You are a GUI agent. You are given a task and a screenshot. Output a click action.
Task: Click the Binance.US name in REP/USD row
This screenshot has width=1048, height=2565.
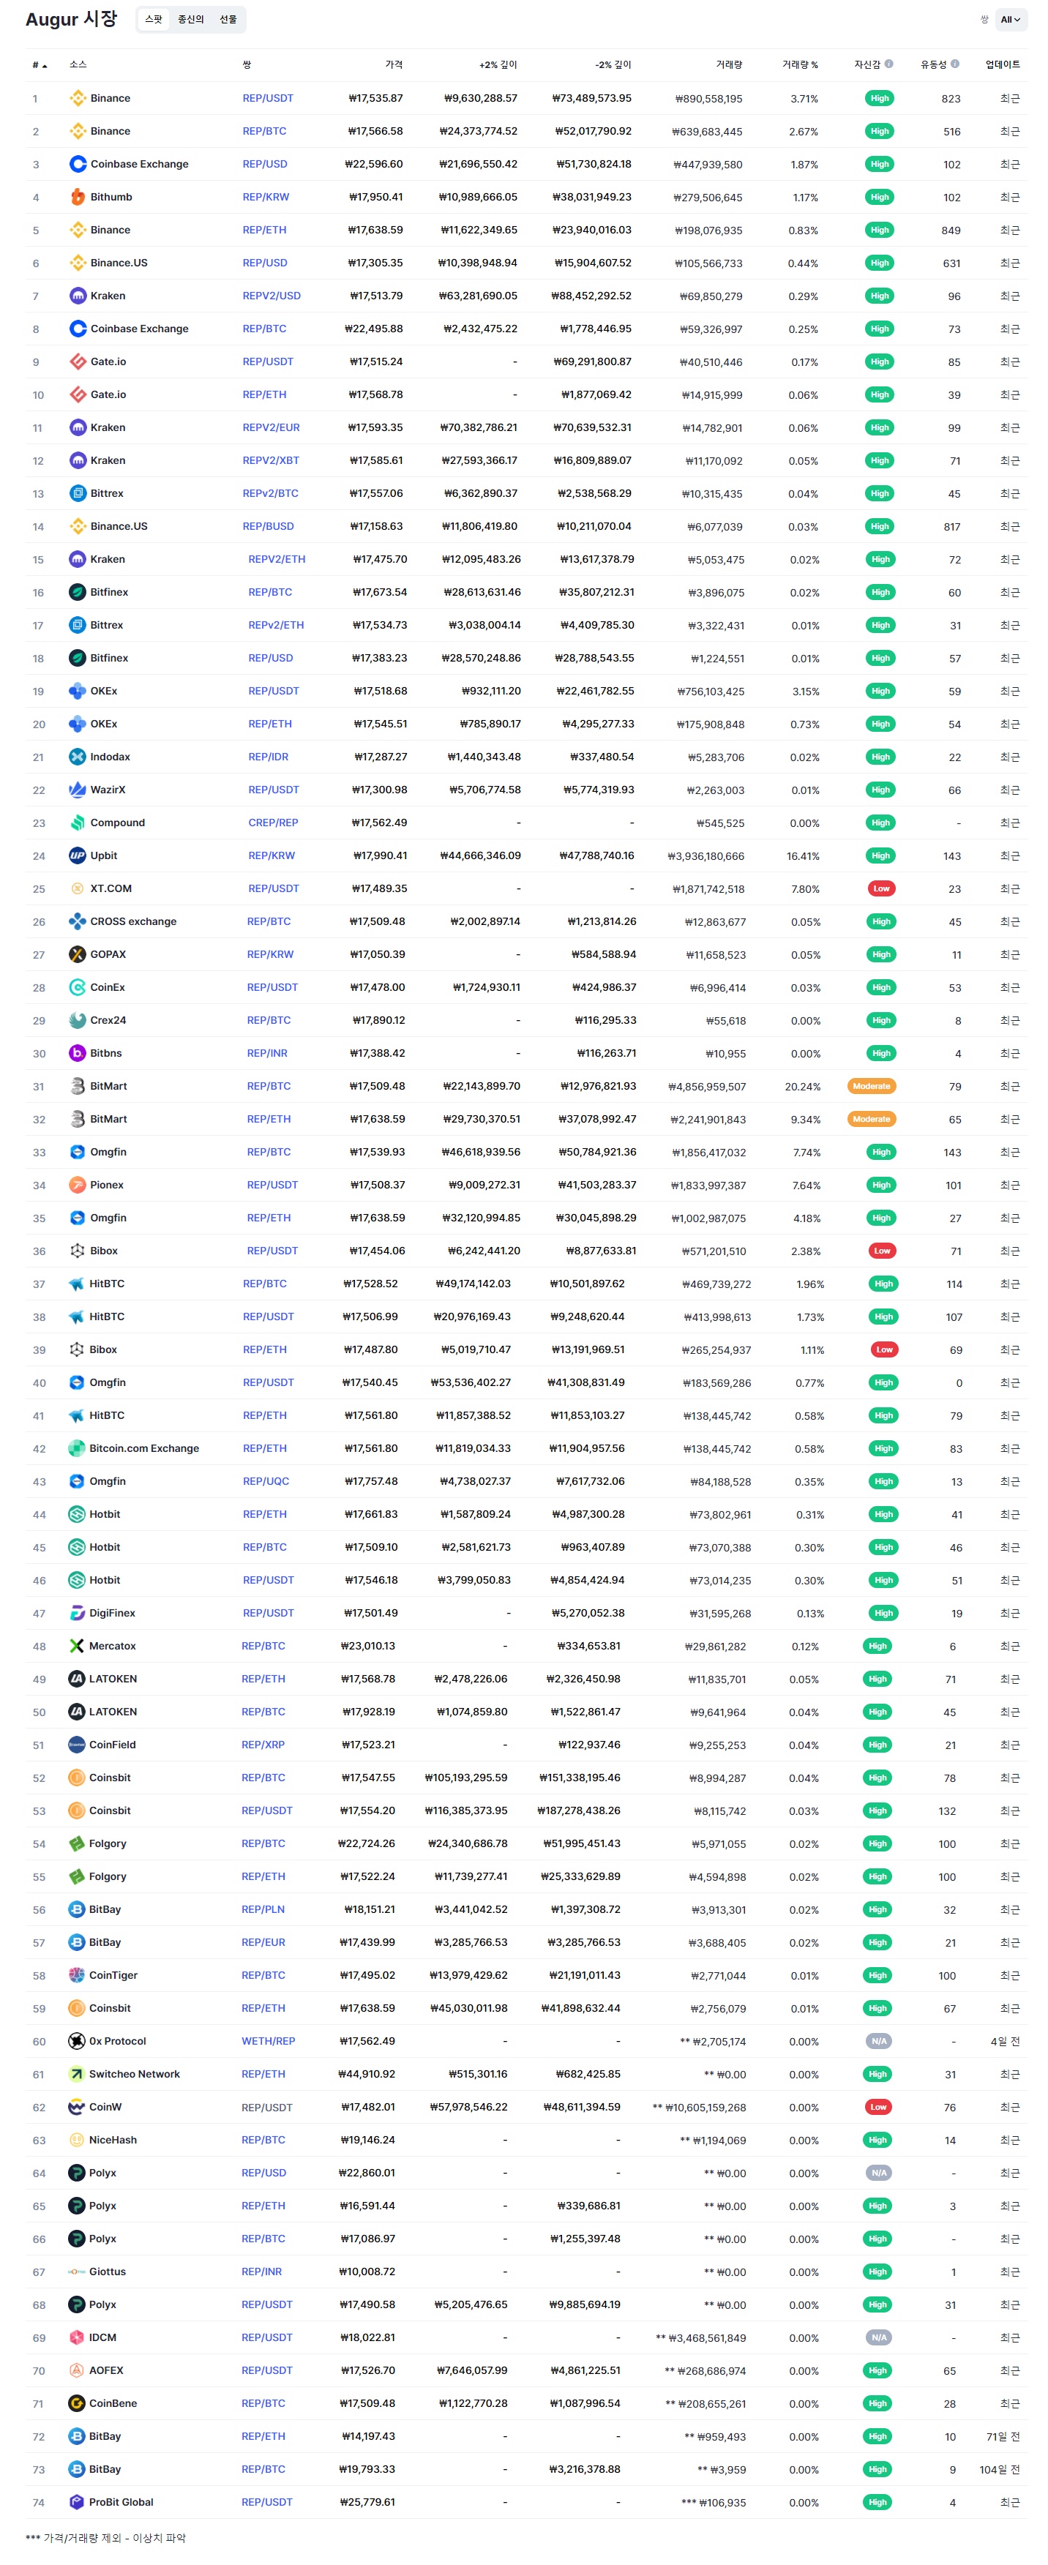tap(119, 263)
